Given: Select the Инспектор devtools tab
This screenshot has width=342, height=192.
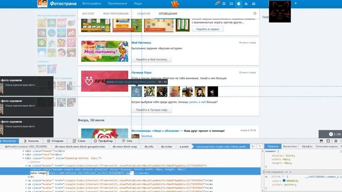Looking at the screenshot, I should (x=9, y=141).
